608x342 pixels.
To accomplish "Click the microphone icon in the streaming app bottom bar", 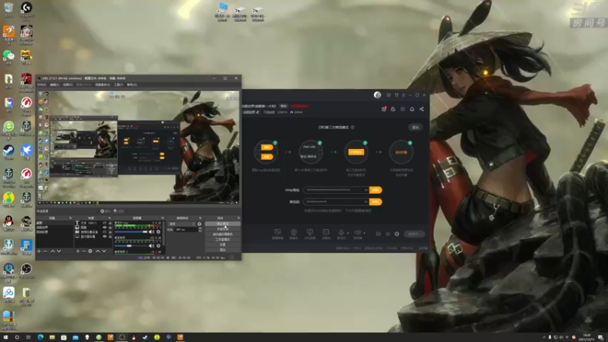I will pyautogui.click(x=341, y=232).
